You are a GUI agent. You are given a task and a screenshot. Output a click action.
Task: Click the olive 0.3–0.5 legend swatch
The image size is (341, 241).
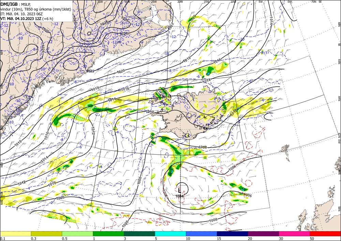click(46, 234)
